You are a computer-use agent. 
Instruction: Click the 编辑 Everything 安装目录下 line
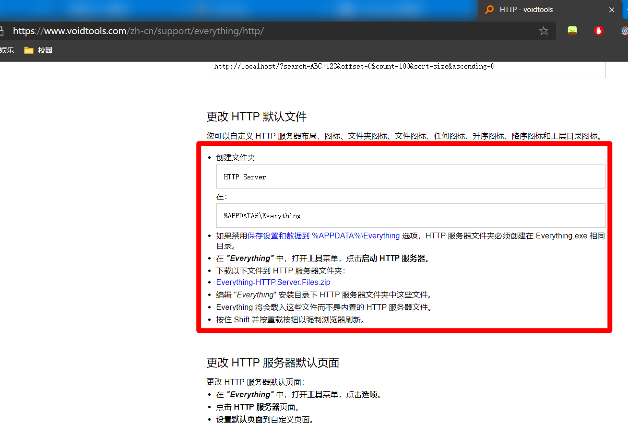[x=324, y=295]
